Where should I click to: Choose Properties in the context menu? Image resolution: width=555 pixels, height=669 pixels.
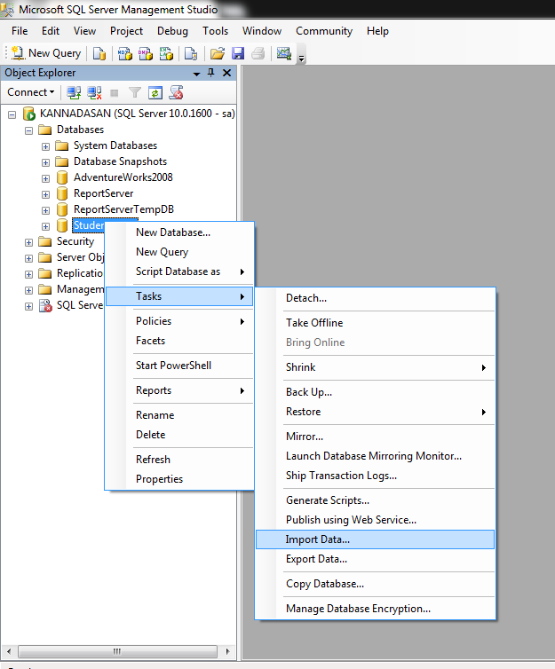pos(179,479)
